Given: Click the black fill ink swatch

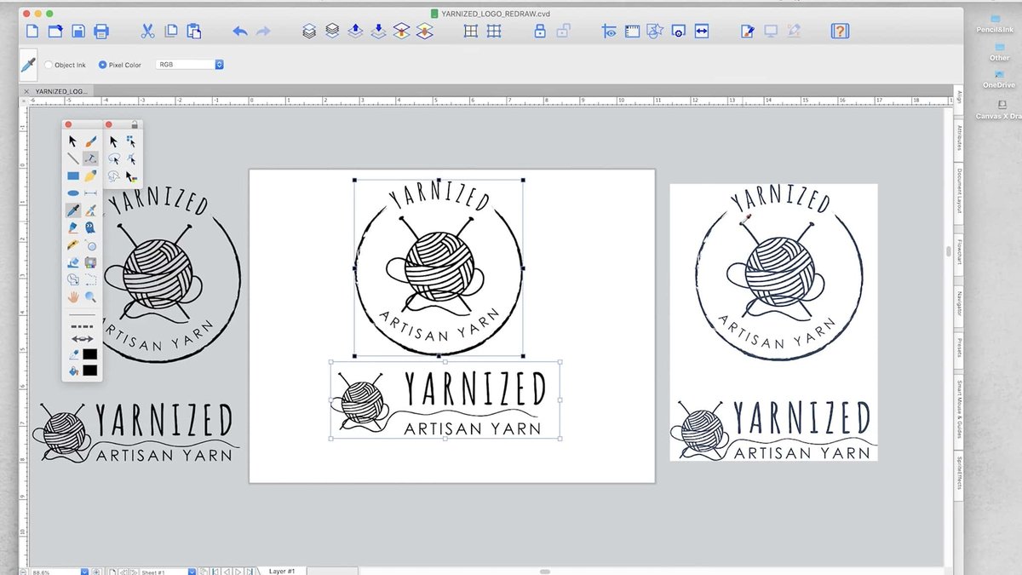Looking at the screenshot, I should click(x=89, y=370).
